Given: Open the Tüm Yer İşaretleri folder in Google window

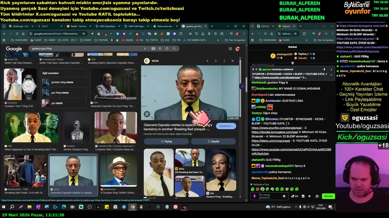Looking at the screenshot, I should 235,40.
